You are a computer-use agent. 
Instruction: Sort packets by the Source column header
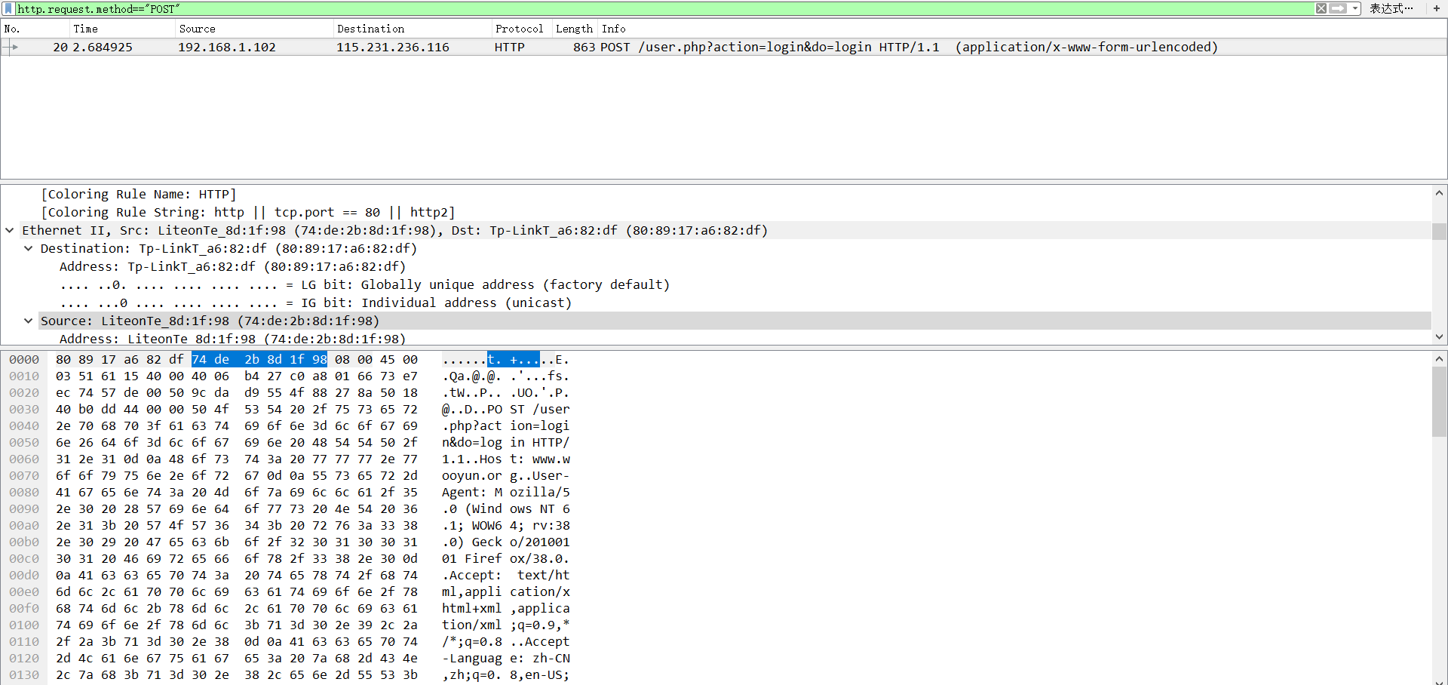point(254,29)
